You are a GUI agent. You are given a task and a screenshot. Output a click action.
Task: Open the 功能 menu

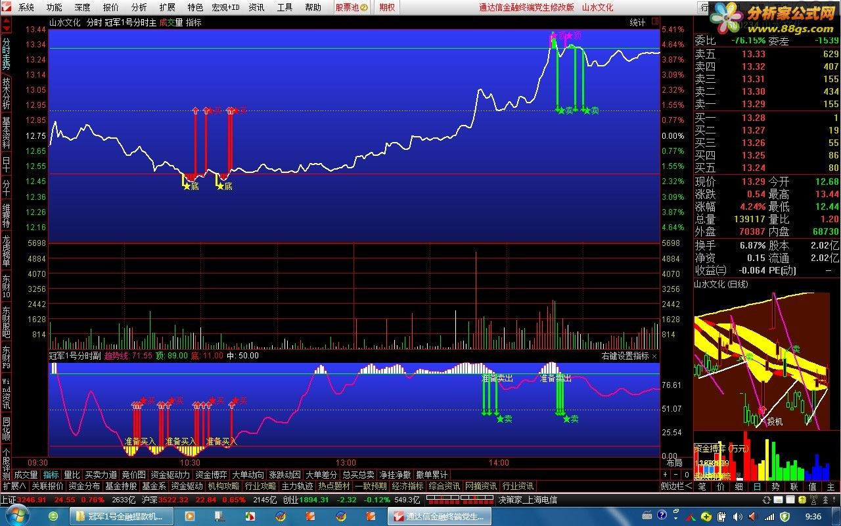click(55, 7)
